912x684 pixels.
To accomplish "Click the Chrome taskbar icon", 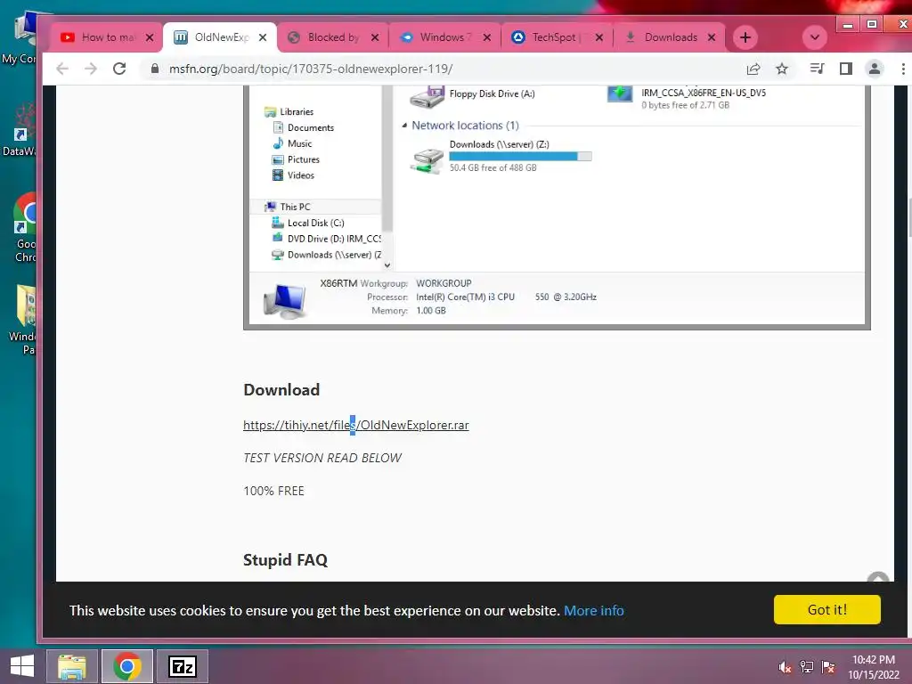I will point(127,666).
